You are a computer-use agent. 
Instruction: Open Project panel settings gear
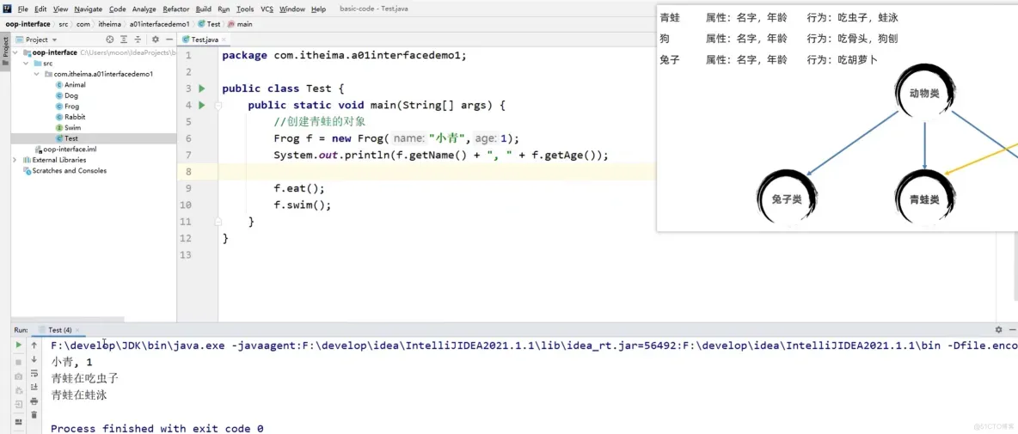(155, 40)
